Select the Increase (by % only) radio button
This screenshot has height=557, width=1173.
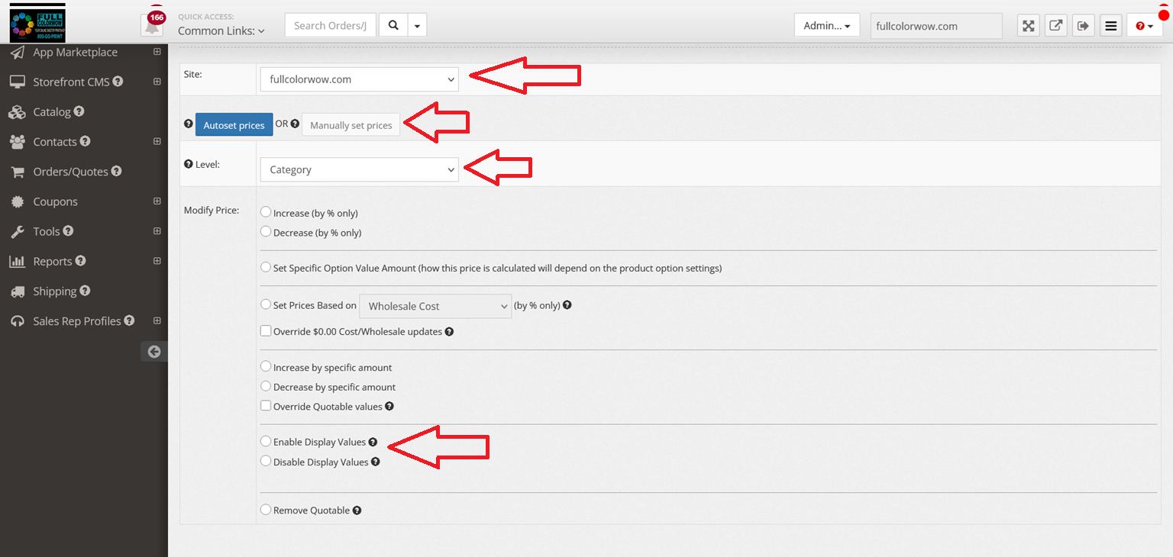[x=266, y=212]
